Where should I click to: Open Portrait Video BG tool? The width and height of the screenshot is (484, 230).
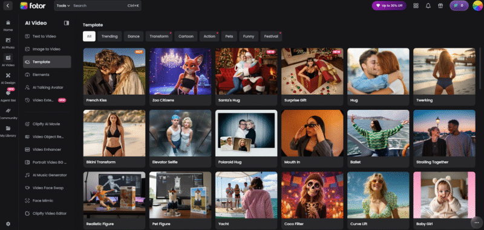[47, 162]
